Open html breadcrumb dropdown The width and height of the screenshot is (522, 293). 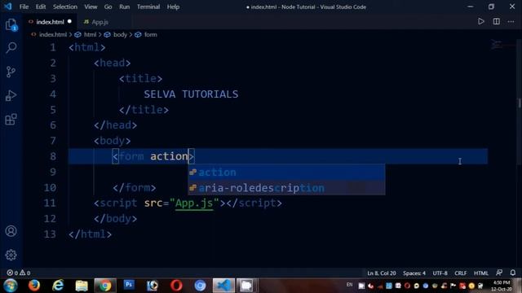coord(90,34)
